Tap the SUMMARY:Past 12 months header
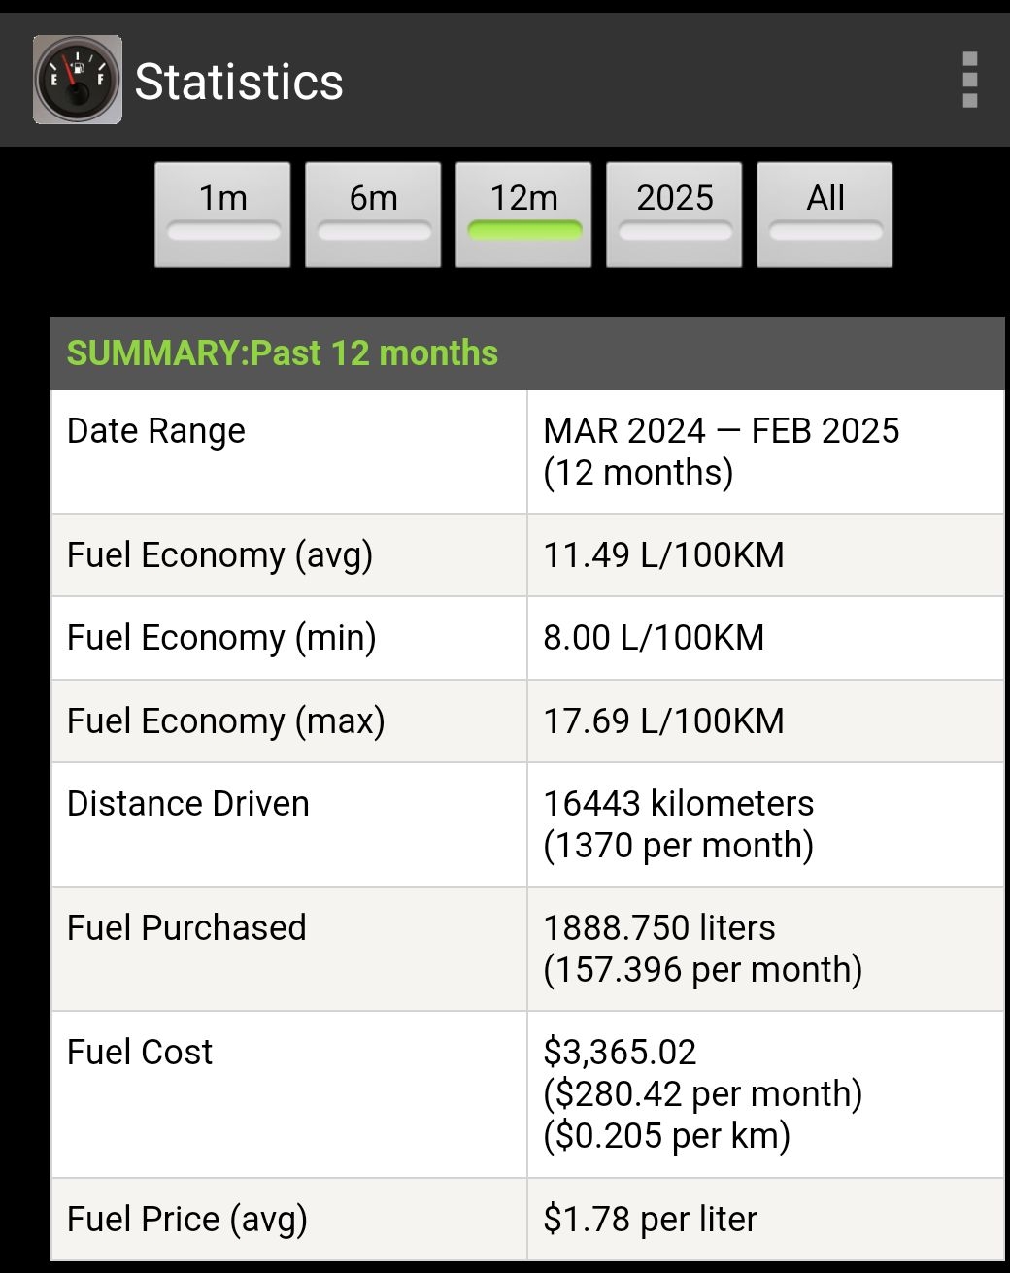The image size is (1010, 1273). (x=282, y=353)
